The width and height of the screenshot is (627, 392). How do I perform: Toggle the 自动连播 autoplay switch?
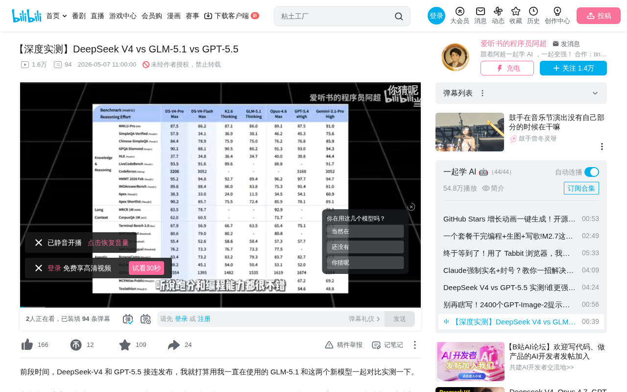click(x=592, y=172)
